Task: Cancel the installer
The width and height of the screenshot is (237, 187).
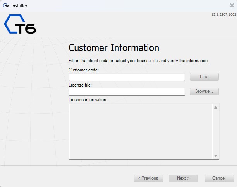Action: click(219, 178)
